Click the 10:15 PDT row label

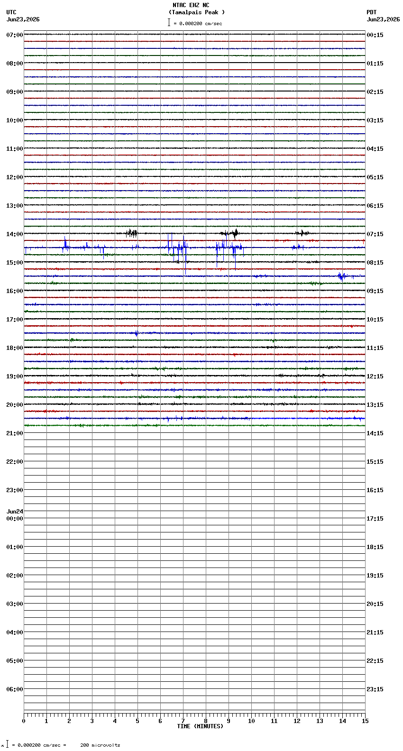point(375,320)
